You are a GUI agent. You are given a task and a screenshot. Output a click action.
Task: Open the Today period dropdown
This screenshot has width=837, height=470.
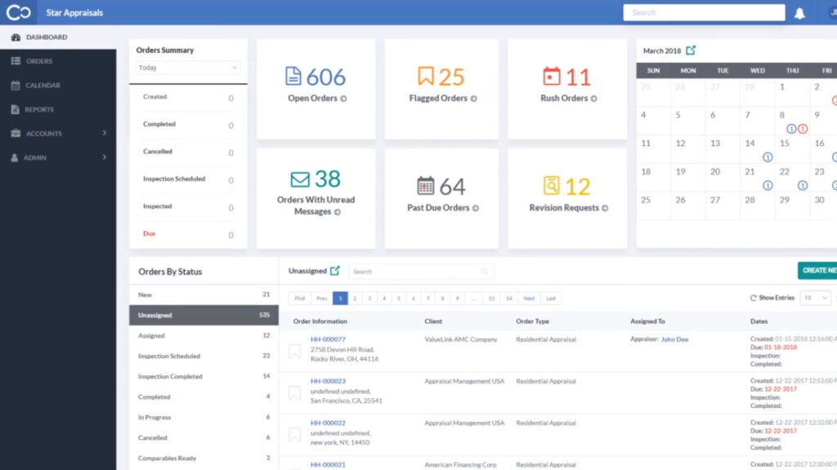188,68
